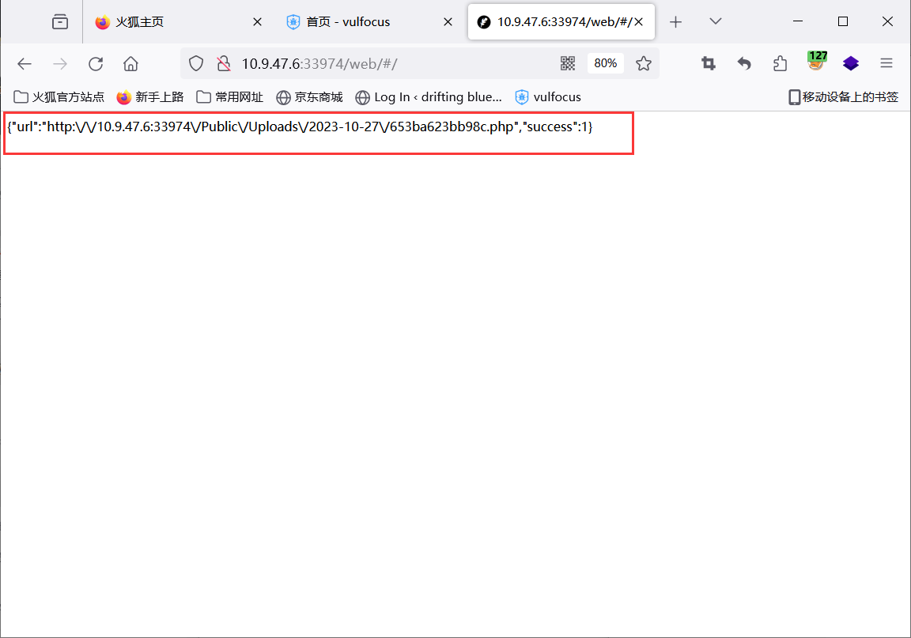Viewport: 911px width, 638px height.
Task: Switch to the 首页 - vulfocus tab
Action: pos(368,22)
